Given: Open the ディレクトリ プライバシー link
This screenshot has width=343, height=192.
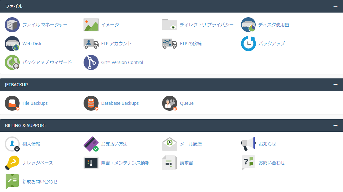Looking at the screenshot, I should tap(207, 25).
